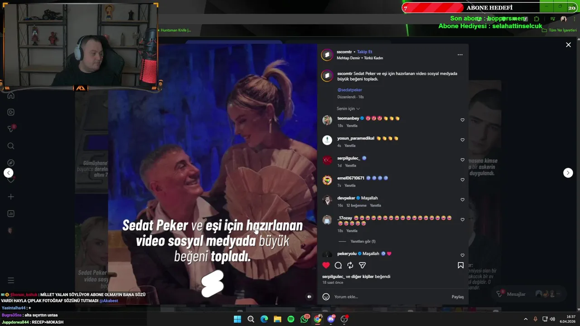Focus the Yorum ekle comment field
Viewport: 580px width, 326px height.
tap(390, 297)
